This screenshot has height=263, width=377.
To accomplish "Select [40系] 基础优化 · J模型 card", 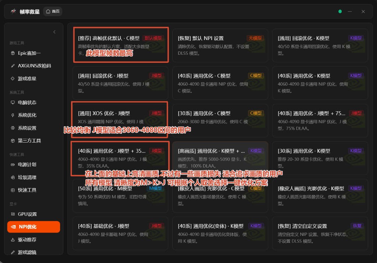I will click(x=120, y=234).
